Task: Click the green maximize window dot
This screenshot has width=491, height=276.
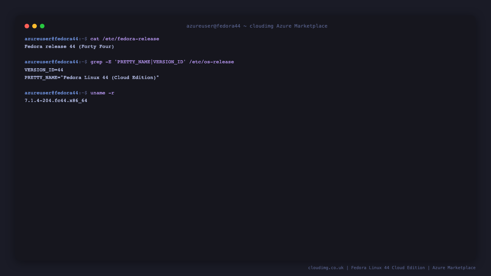Action: coord(42,26)
